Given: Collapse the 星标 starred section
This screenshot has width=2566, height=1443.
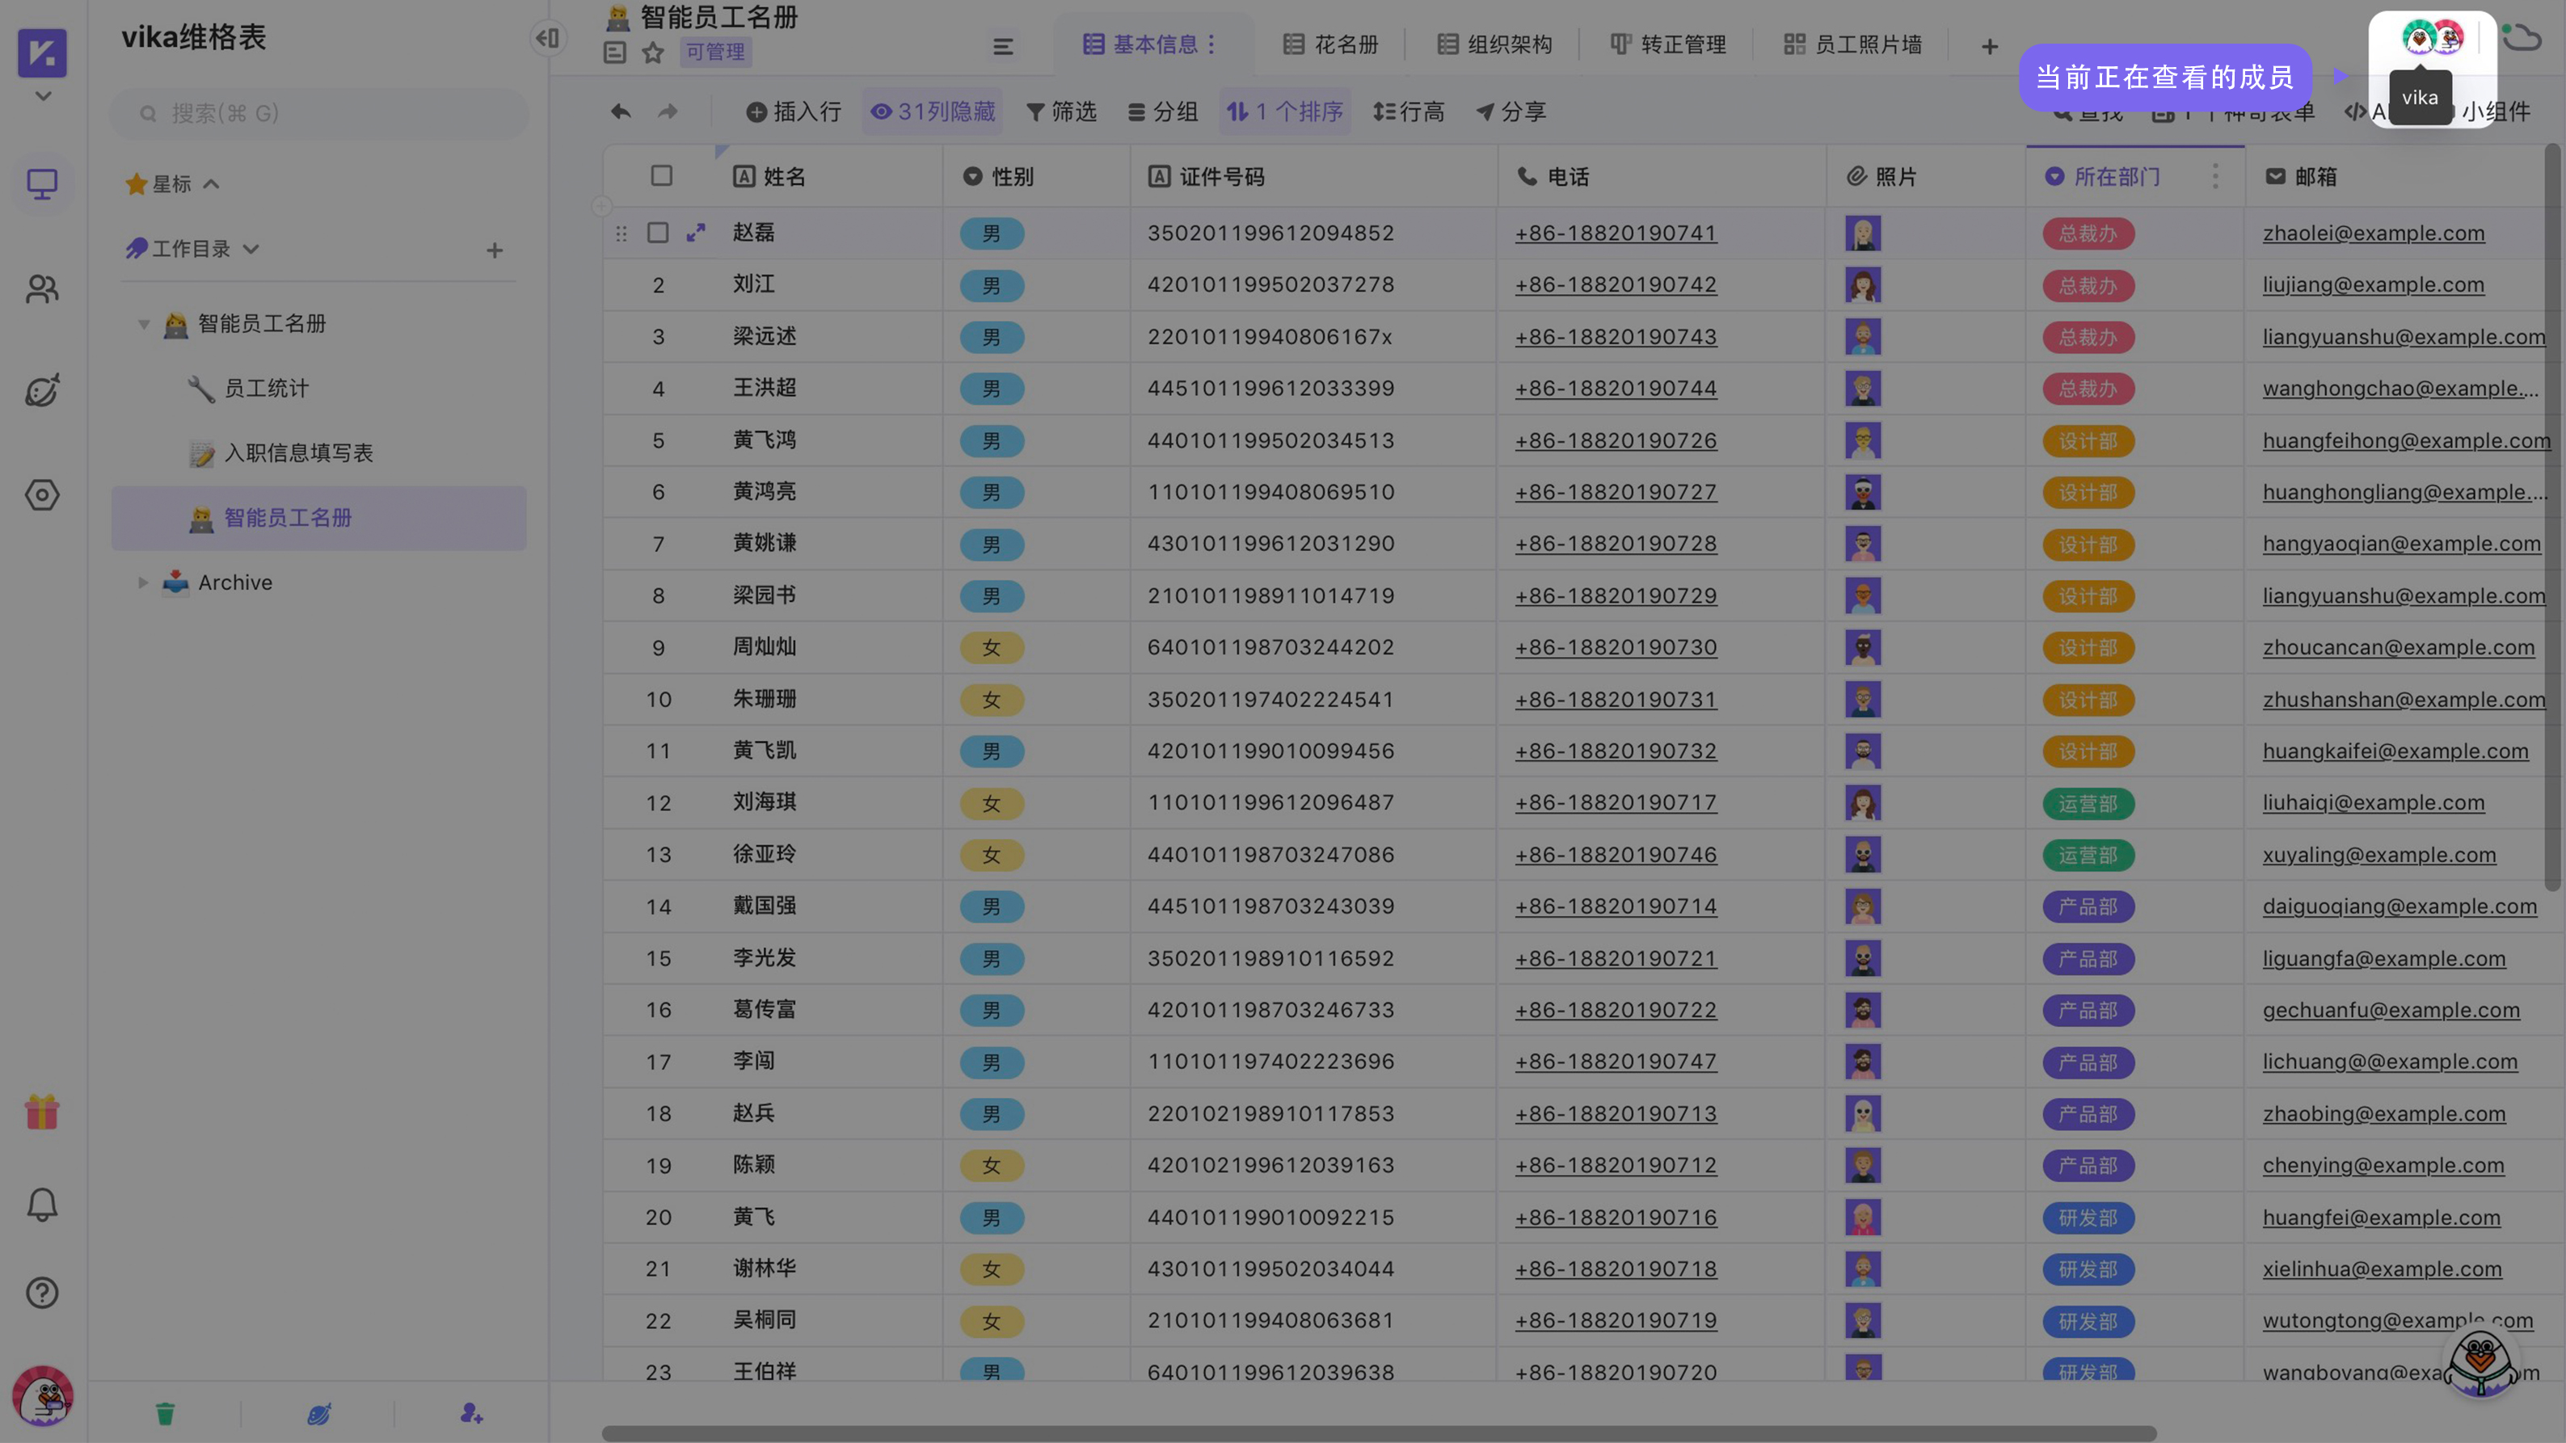Looking at the screenshot, I should [x=211, y=183].
